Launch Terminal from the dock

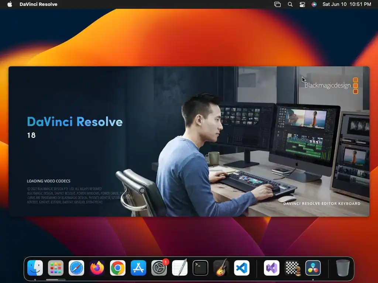coord(200,268)
